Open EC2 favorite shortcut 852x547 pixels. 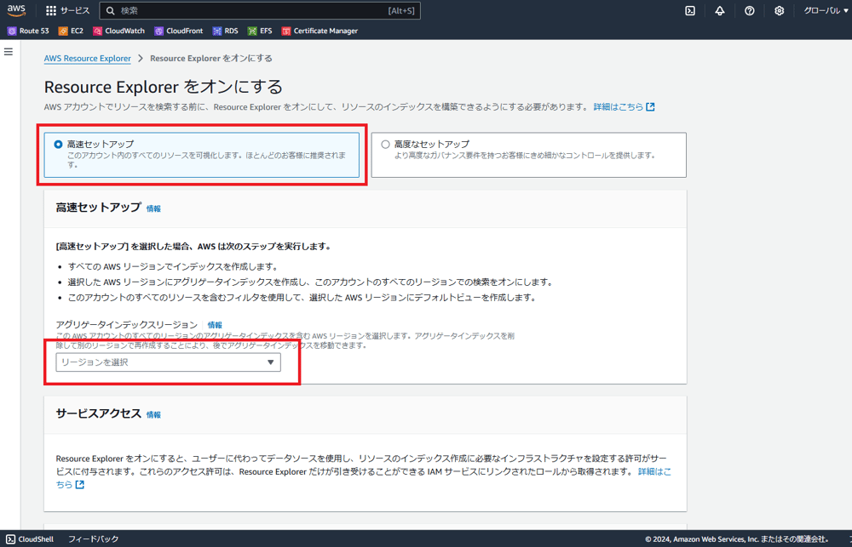click(72, 31)
